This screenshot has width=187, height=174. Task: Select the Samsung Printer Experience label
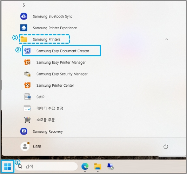pos(55,28)
